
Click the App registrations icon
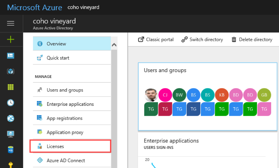point(39,118)
